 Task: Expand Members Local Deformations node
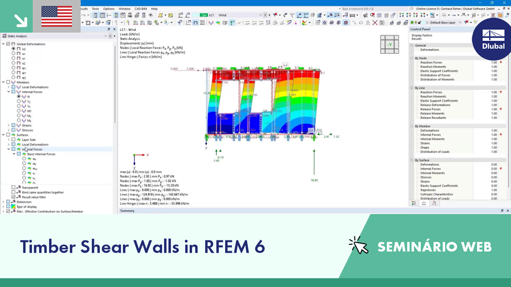click(x=8, y=87)
